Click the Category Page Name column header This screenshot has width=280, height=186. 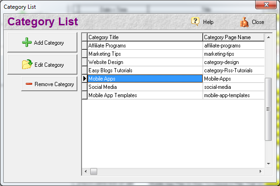tap(233, 37)
